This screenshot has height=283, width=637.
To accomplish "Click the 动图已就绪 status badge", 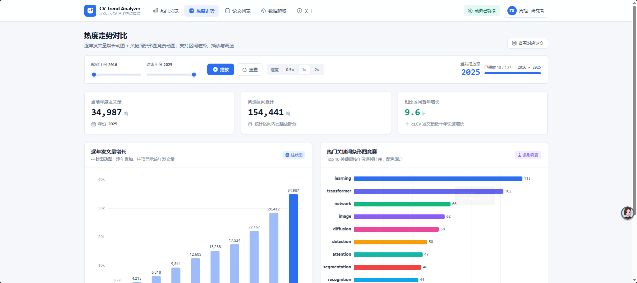I will [482, 11].
